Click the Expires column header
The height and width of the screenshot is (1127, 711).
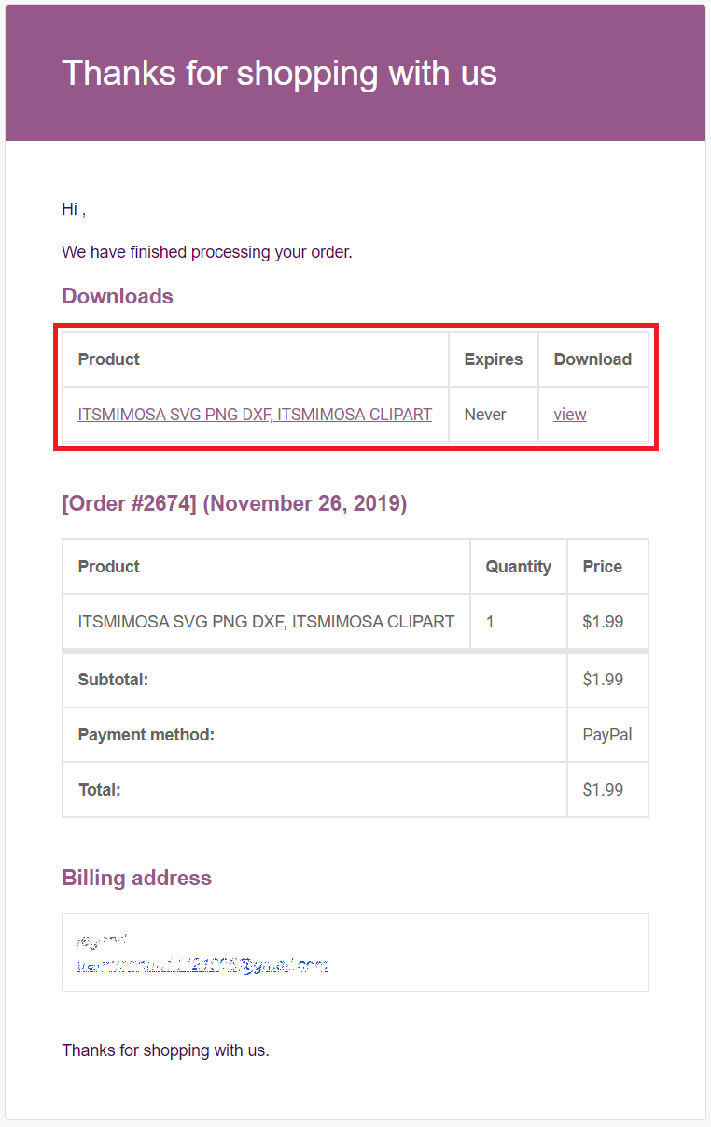(x=494, y=359)
